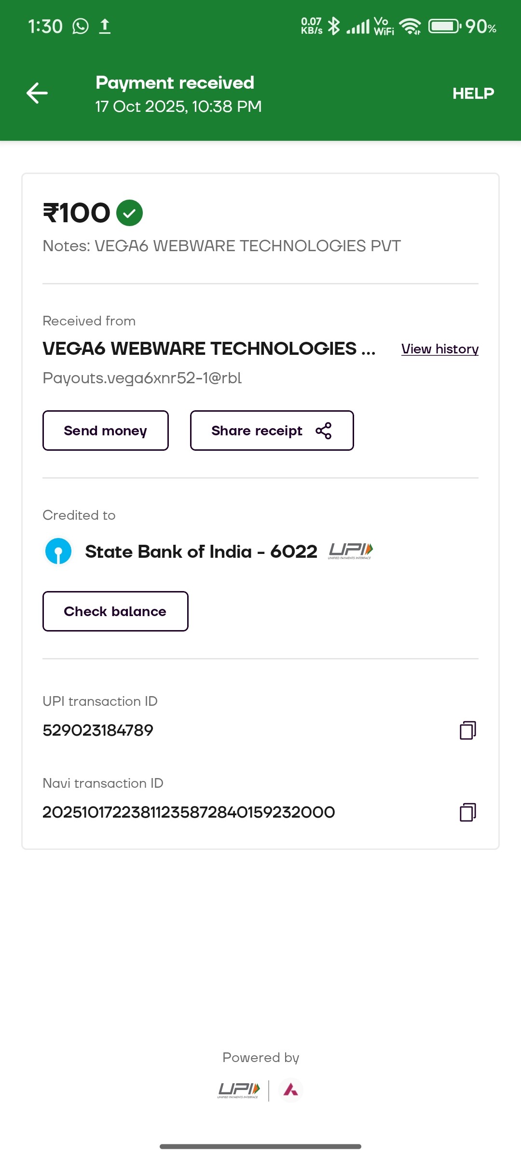
Task: Tap the share icon in Share receipt
Action: 323,431
